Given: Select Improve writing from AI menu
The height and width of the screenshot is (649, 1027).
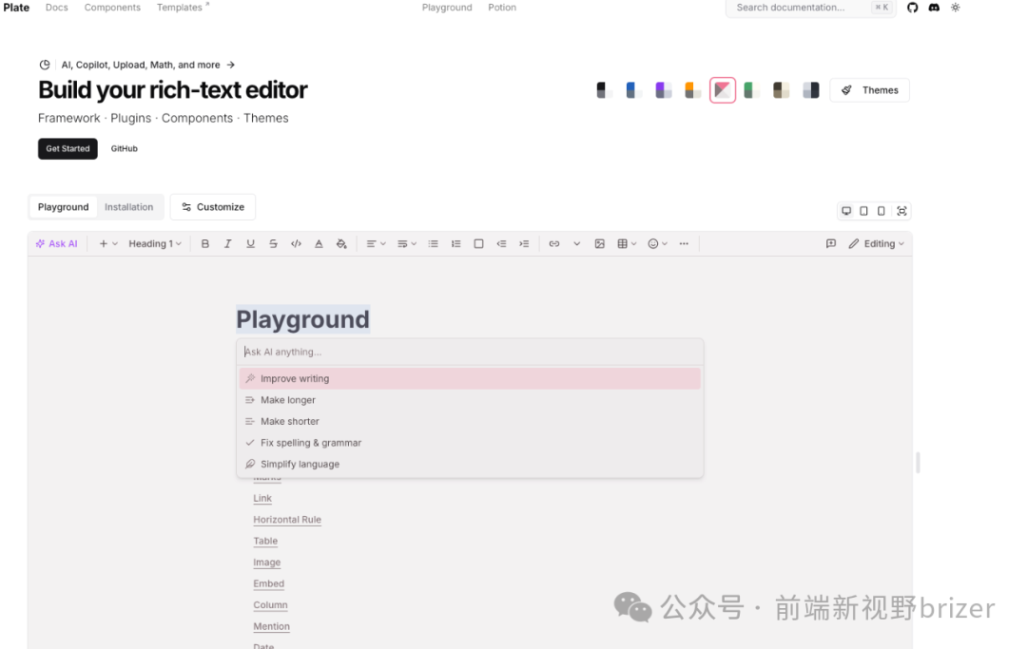Looking at the screenshot, I should click(x=470, y=379).
